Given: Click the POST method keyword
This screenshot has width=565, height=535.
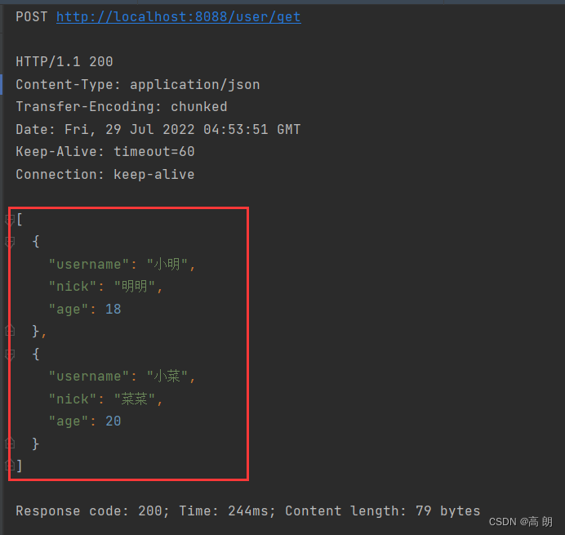Looking at the screenshot, I should tap(32, 17).
